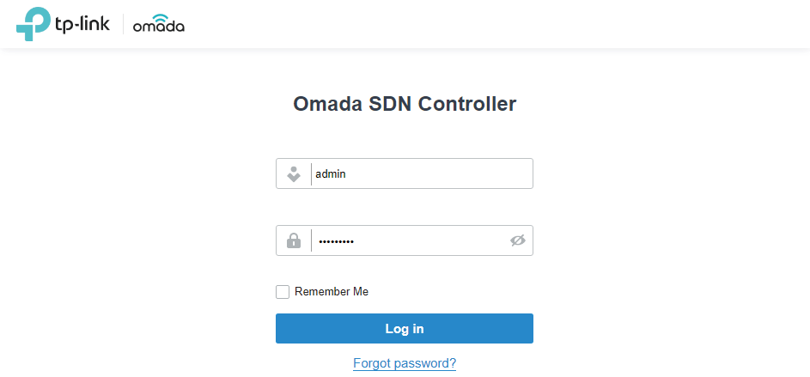Click empty space in the white header bar
Viewport: 810px width, 377px height.
[515, 24]
